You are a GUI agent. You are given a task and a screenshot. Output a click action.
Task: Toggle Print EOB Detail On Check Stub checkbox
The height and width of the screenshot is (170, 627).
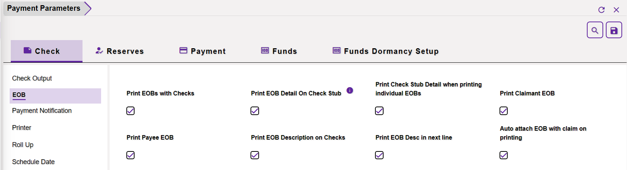coord(255,111)
